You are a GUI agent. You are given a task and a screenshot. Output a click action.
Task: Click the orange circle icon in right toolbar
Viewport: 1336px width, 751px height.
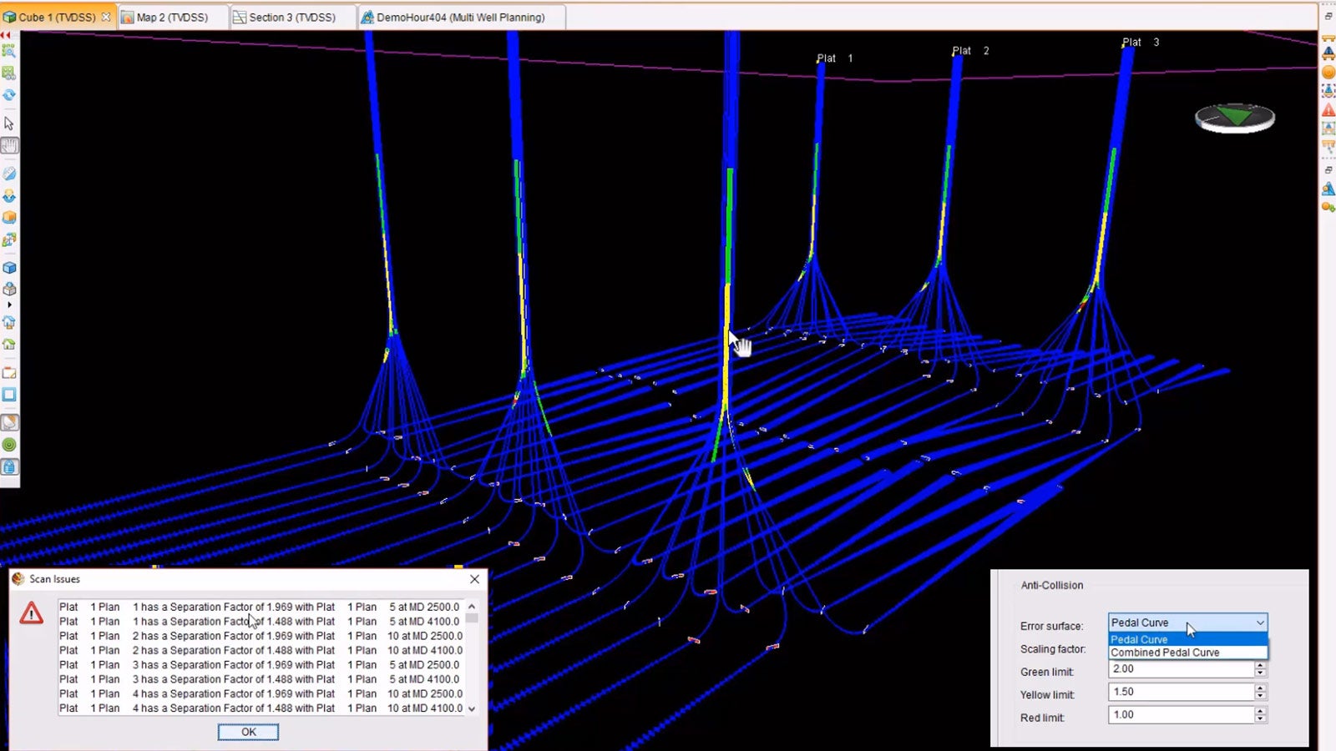1328,73
